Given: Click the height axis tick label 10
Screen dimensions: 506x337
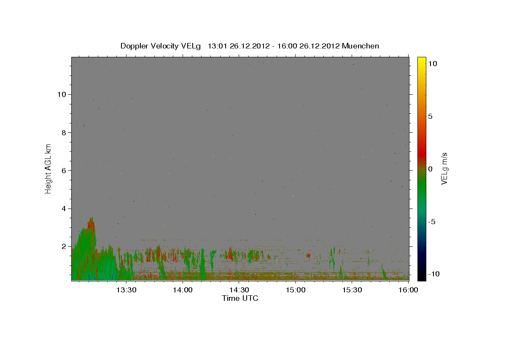Looking at the screenshot, I should (62, 94).
